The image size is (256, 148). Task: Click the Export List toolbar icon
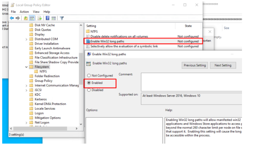pyautogui.click(x=39, y=18)
